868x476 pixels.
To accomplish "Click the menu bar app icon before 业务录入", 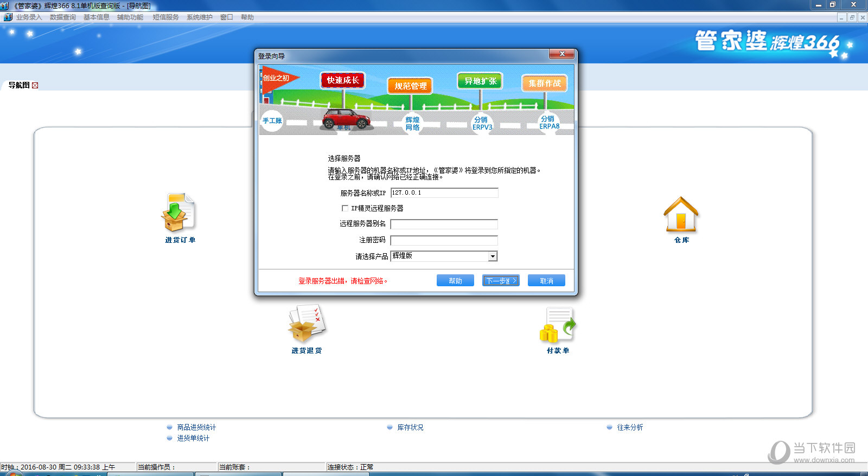I will [x=8, y=17].
